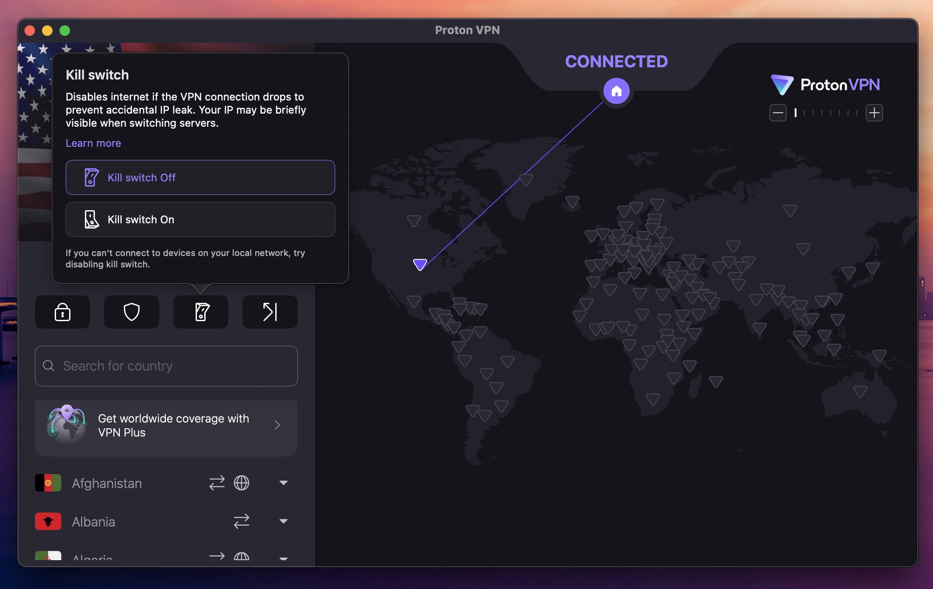933x589 pixels.
Task: Open the Port forwarding arrow icon
Action: click(x=270, y=312)
